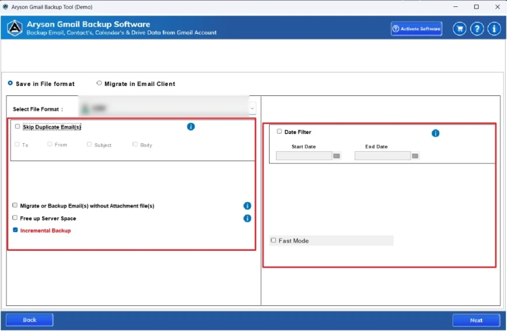Screen dimensions: 507x331
Task: Tick the Subject duplicate criterion checkbox
Action: 89,144
